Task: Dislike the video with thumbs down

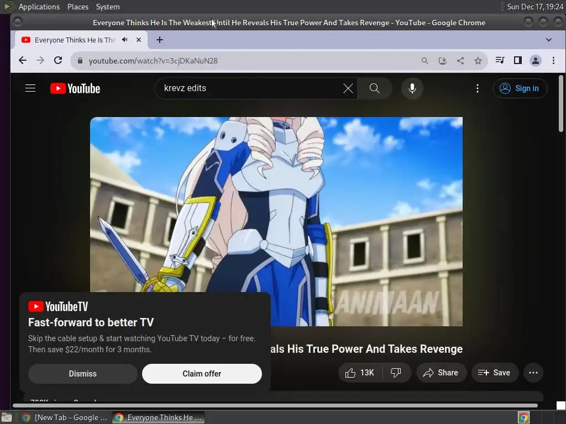Action: pyautogui.click(x=396, y=373)
